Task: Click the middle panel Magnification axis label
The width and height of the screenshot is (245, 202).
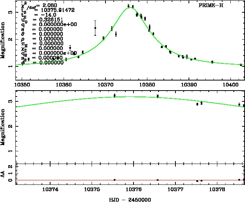Action: tap(3, 126)
